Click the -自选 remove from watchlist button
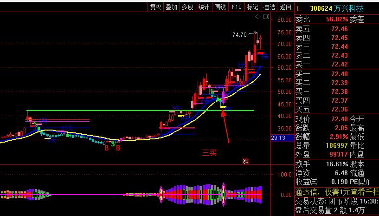379x216 pixels. 269,7
